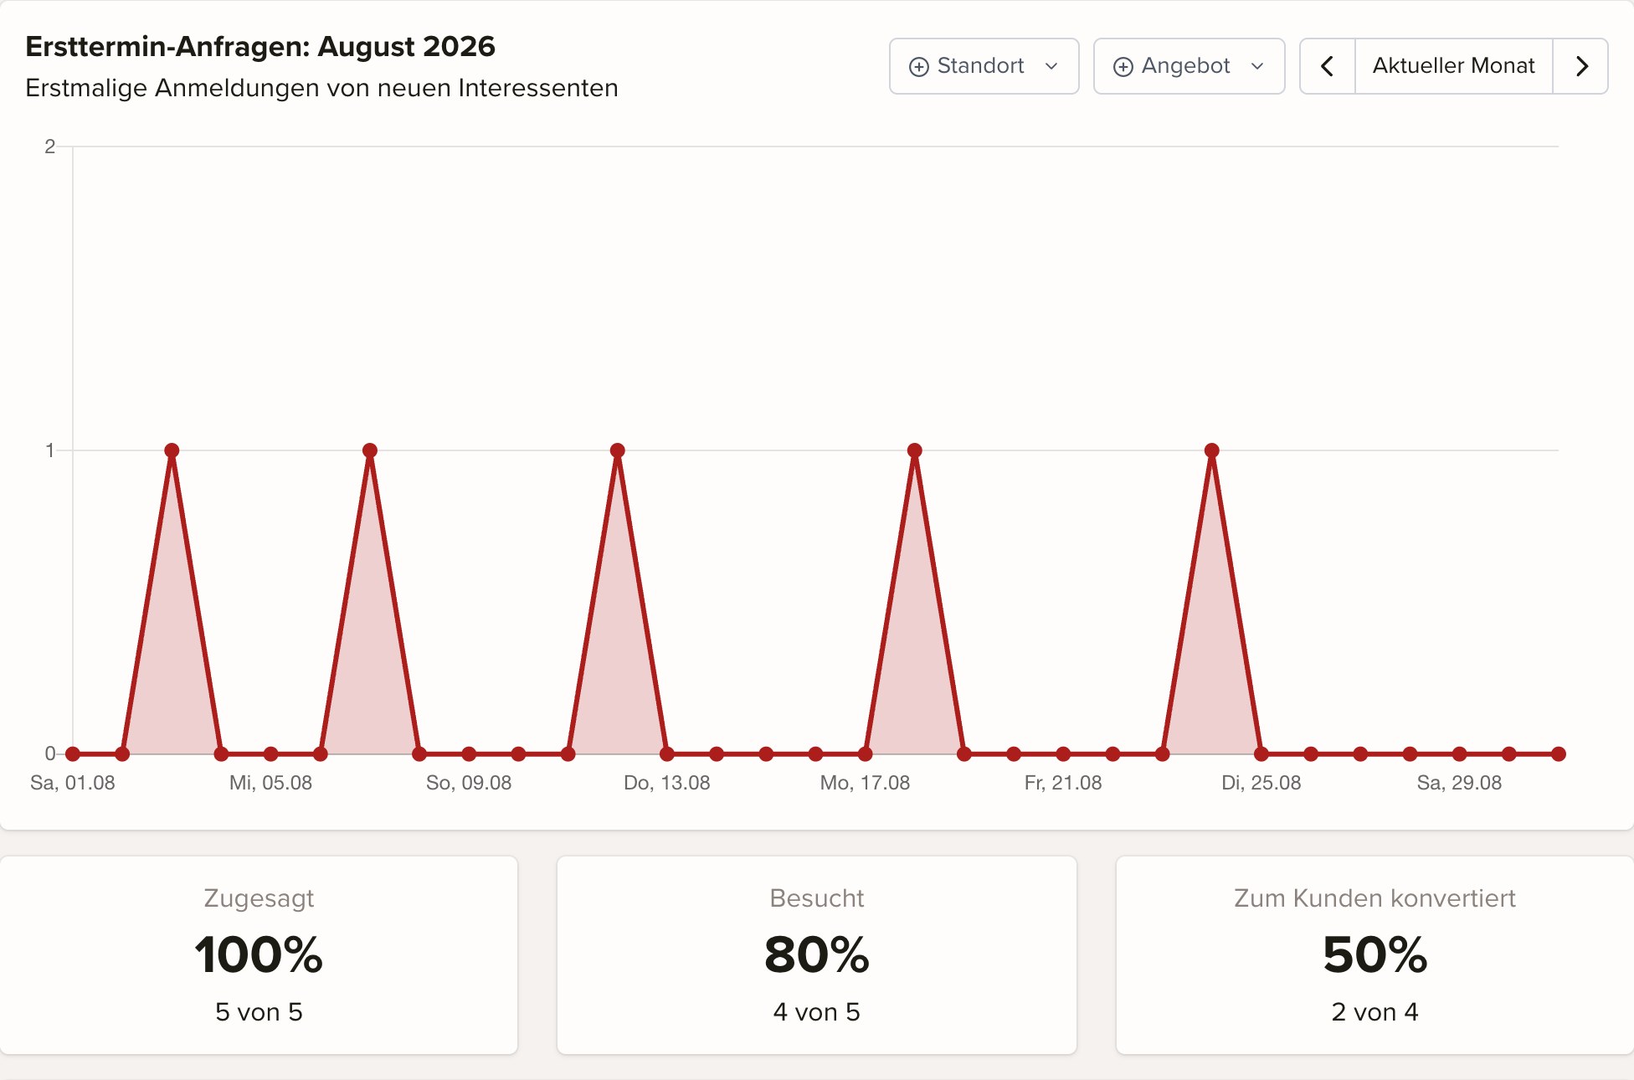Click the text 2 von 4

click(x=1375, y=1012)
